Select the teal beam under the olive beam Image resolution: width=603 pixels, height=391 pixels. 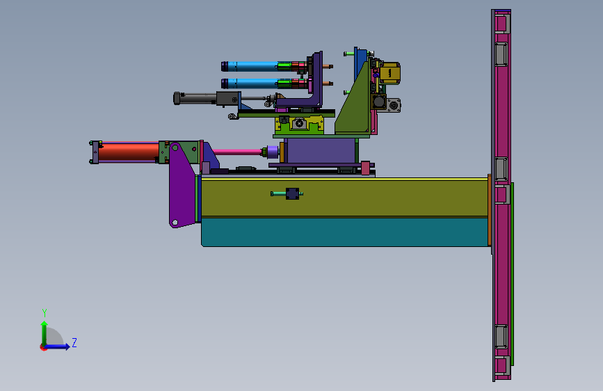tap(345, 232)
